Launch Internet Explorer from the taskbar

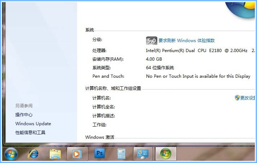33,154
